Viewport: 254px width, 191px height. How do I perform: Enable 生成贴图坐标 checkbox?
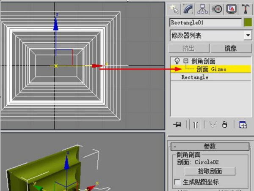coord(177,182)
